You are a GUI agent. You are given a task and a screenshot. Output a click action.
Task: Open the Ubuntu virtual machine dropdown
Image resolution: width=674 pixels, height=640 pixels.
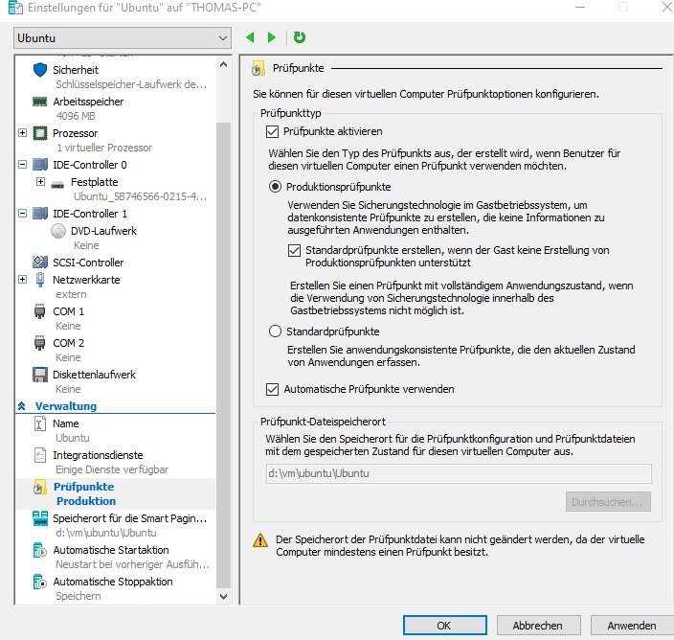122,38
